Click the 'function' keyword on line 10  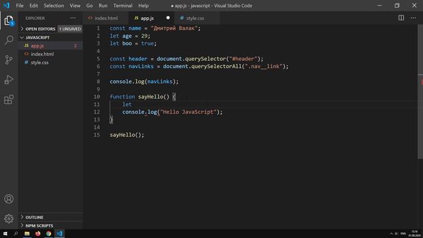pyautogui.click(x=122, y=97)
